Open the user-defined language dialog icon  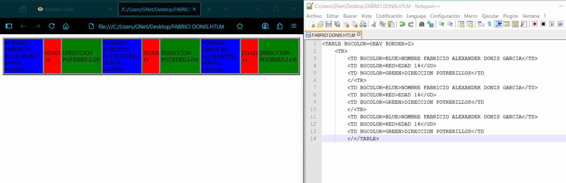(507, 24)
